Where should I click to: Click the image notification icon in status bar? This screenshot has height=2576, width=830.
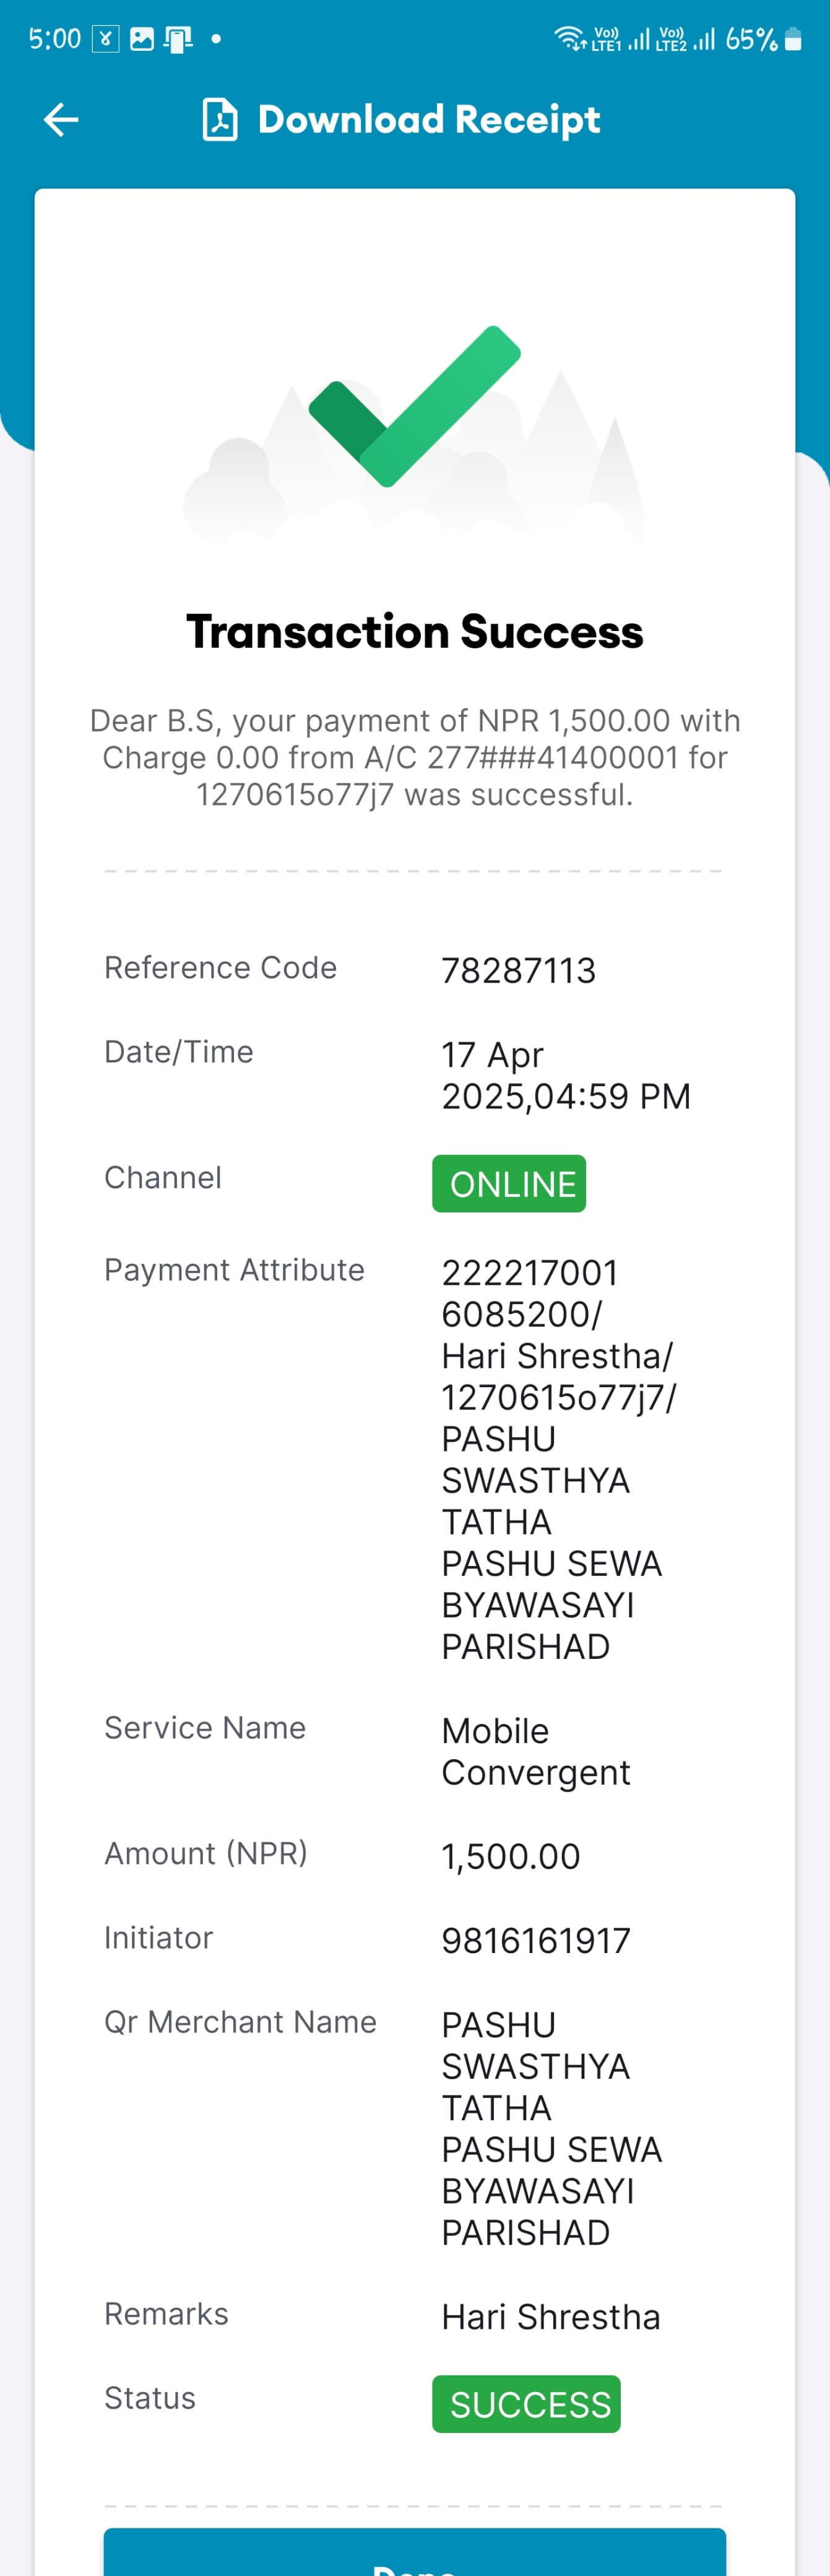pos(143,39)
